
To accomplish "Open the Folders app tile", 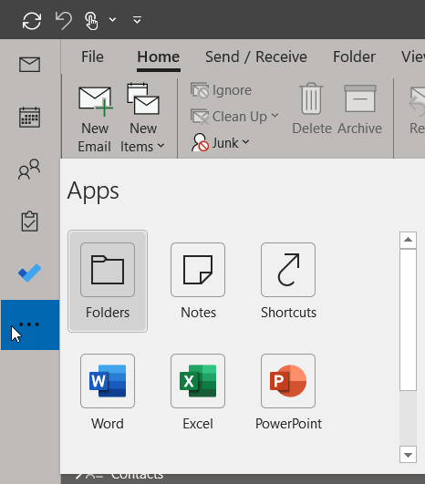I will (x=108, y=281).
